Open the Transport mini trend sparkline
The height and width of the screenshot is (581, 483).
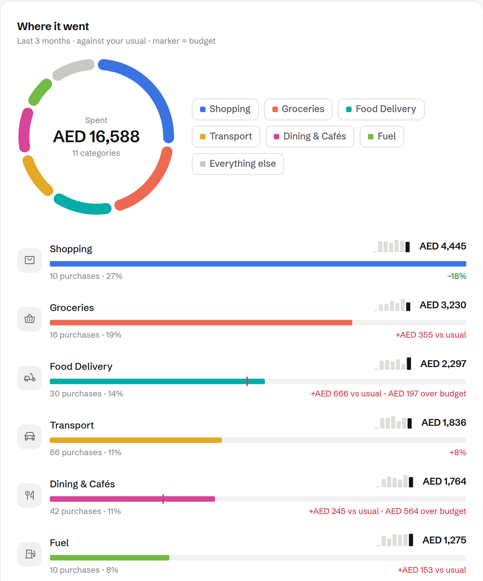point(393,422)
